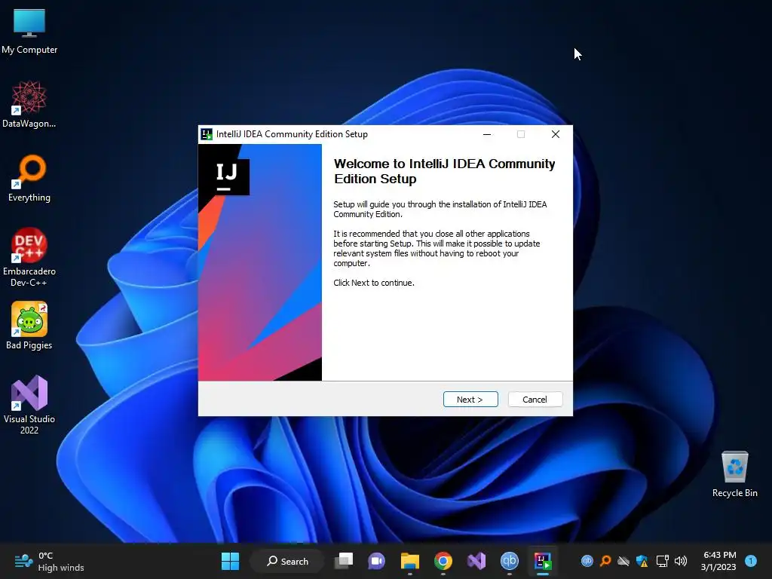Click the Welcome to IntelliJ IDEA heading
The height and width of the screenshot is (579, 772).
[444, 171]
